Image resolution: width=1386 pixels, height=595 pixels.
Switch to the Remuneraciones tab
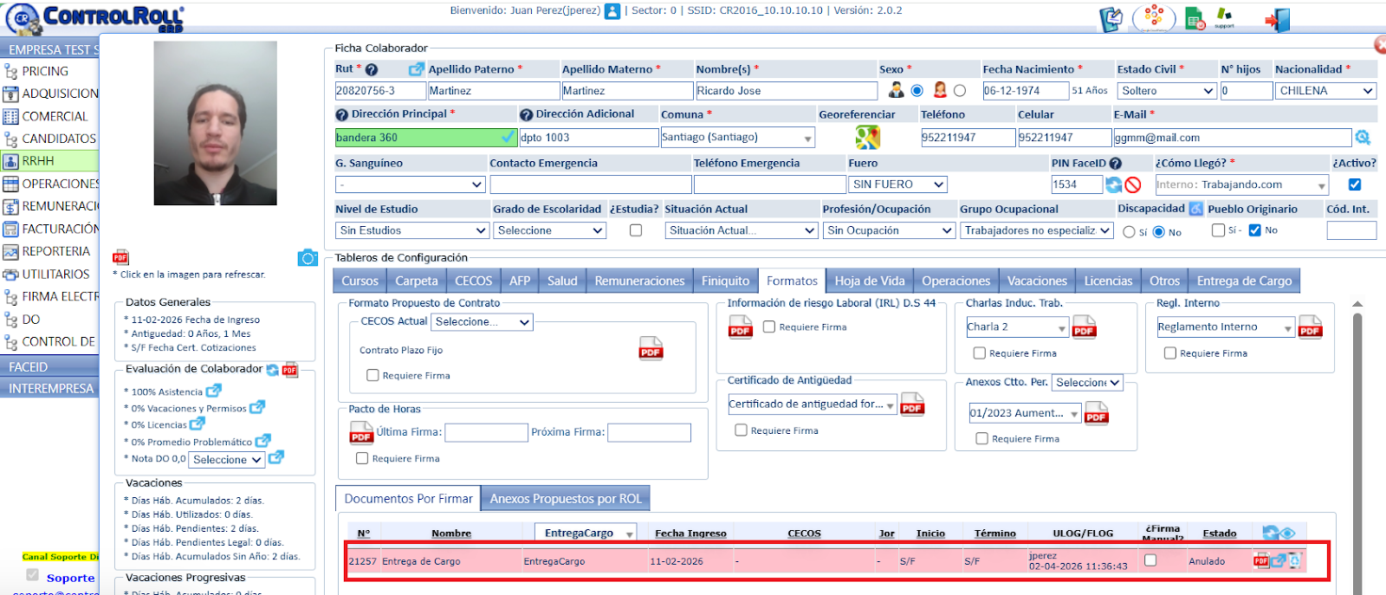(x=639, y=281)
